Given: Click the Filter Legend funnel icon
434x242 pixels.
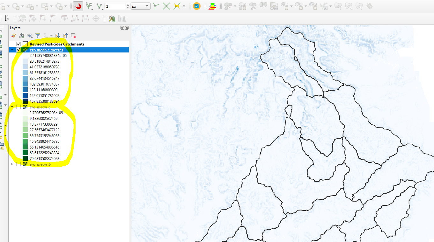Looking at the screenshot, I should tap(38, 36).
